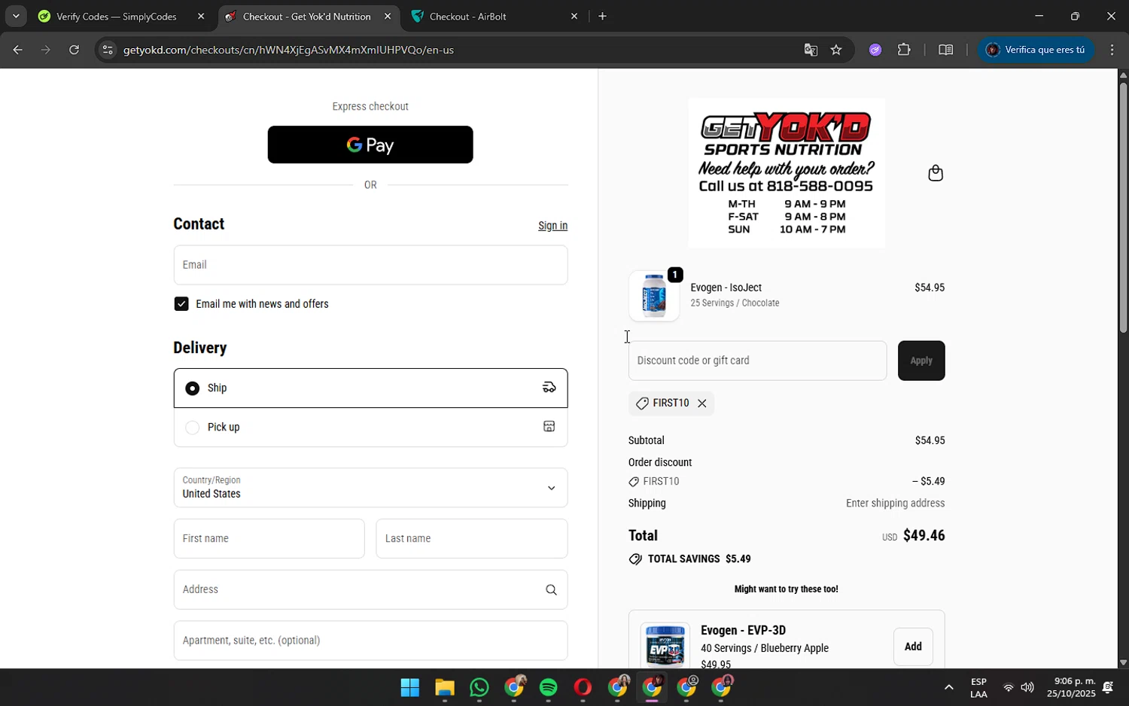The width and height of the screenshot is (1129, 706).
Task: Open Spotify from the taskbar
Action: click(x=549, y=687)
